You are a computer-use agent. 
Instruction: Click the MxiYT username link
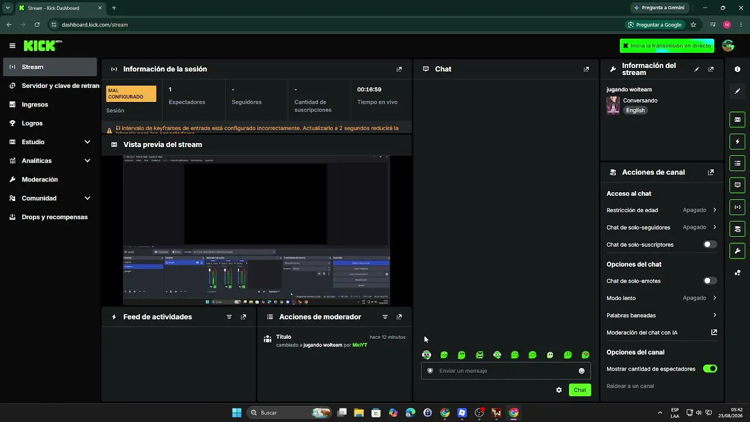360,345
